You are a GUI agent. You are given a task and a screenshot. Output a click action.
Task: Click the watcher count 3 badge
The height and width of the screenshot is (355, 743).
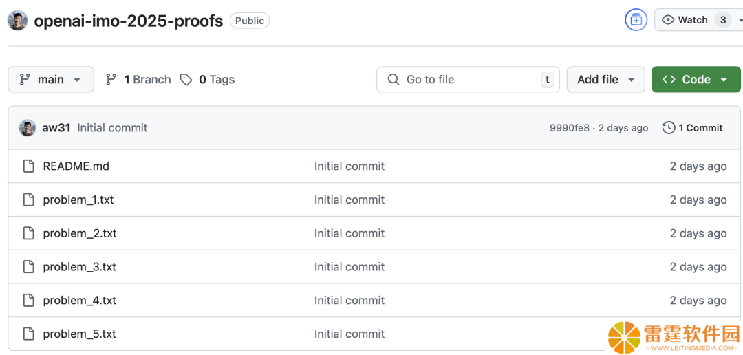point(723,20)
